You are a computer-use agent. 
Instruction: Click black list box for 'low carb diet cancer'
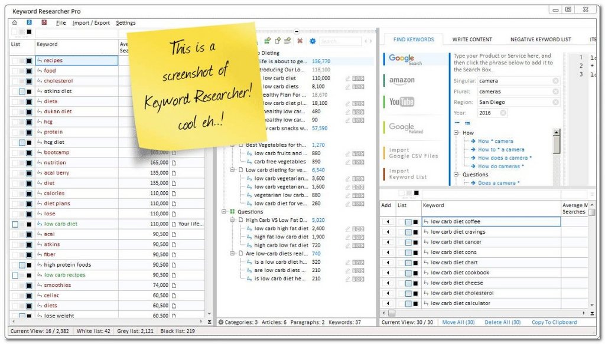click(415, 243)
